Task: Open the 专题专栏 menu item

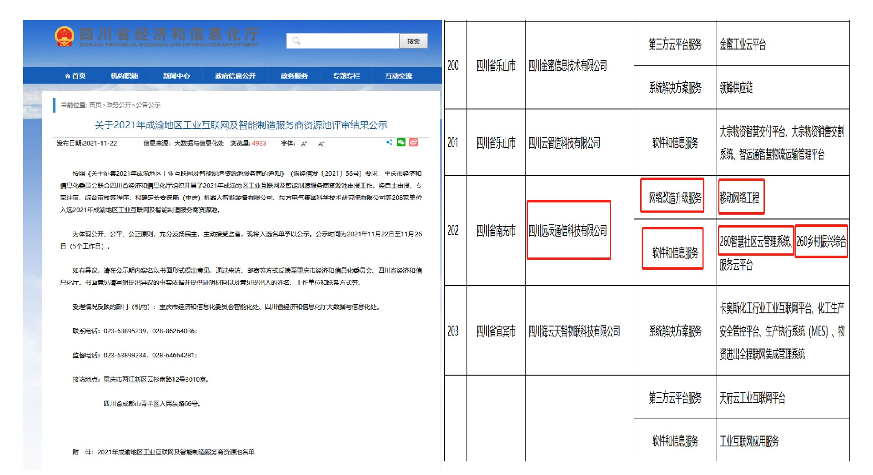Action: (346, 76)
